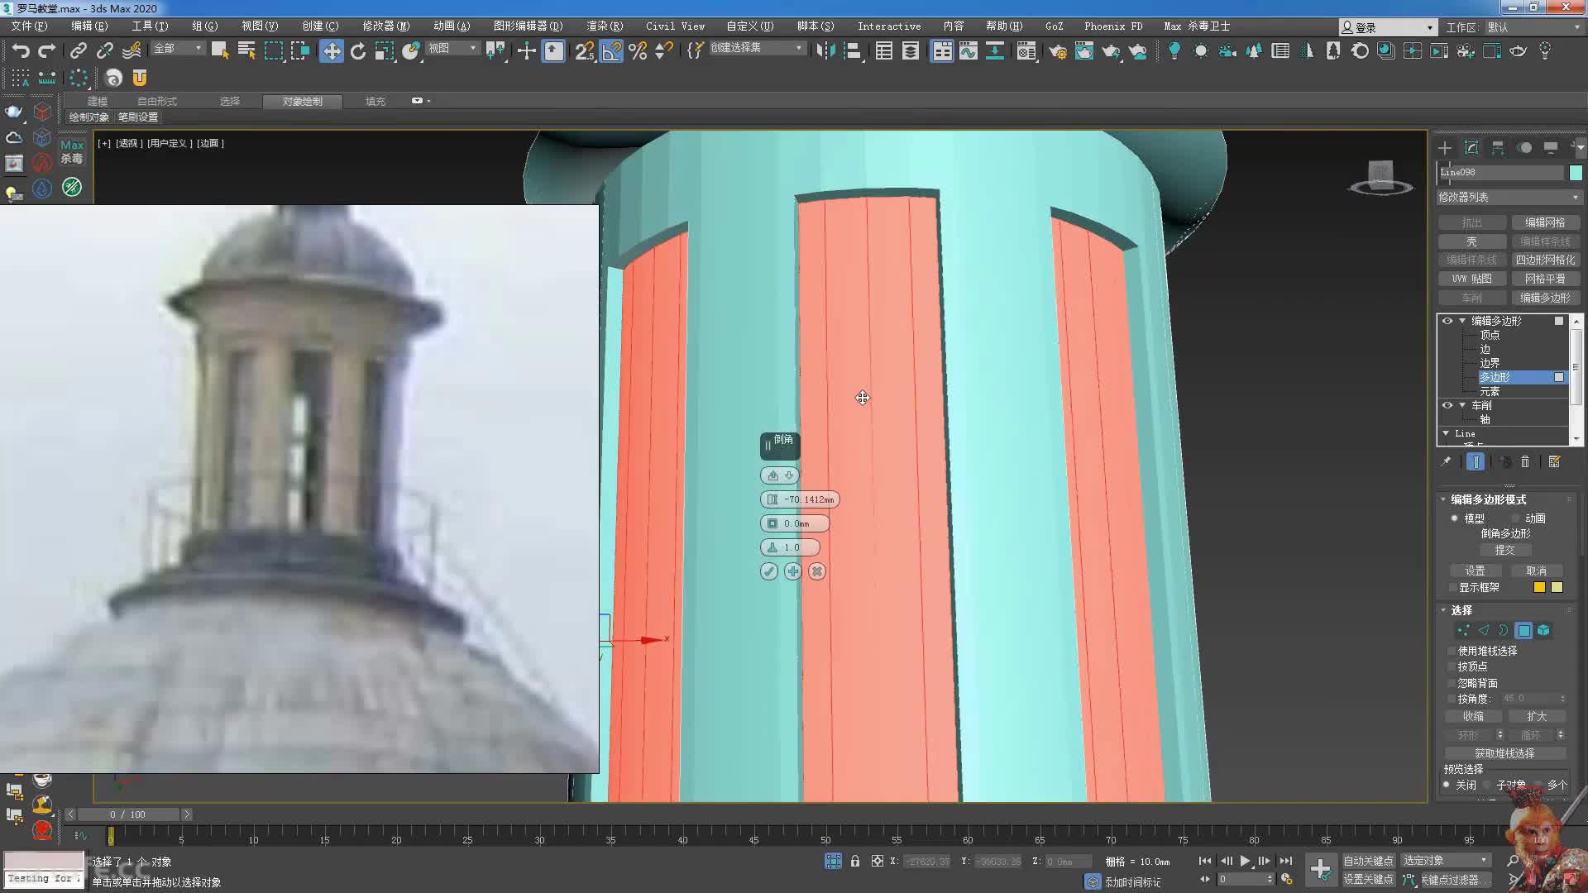This screenshot has height=893, width=1588.
Task: Switch to 对象绘制 ribbon tab
Action: pos(302,101)
